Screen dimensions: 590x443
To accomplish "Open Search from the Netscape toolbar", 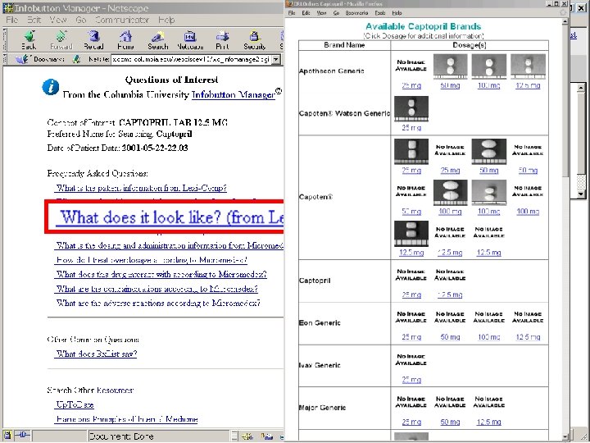I will click(157, 40).
